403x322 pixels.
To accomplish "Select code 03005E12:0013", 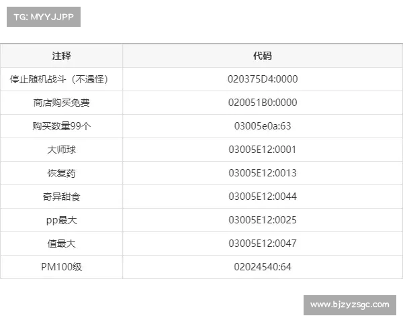I will click(x=262, y=173).
